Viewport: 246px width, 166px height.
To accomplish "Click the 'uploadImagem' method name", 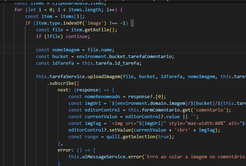I will click(x=104, y=76).
